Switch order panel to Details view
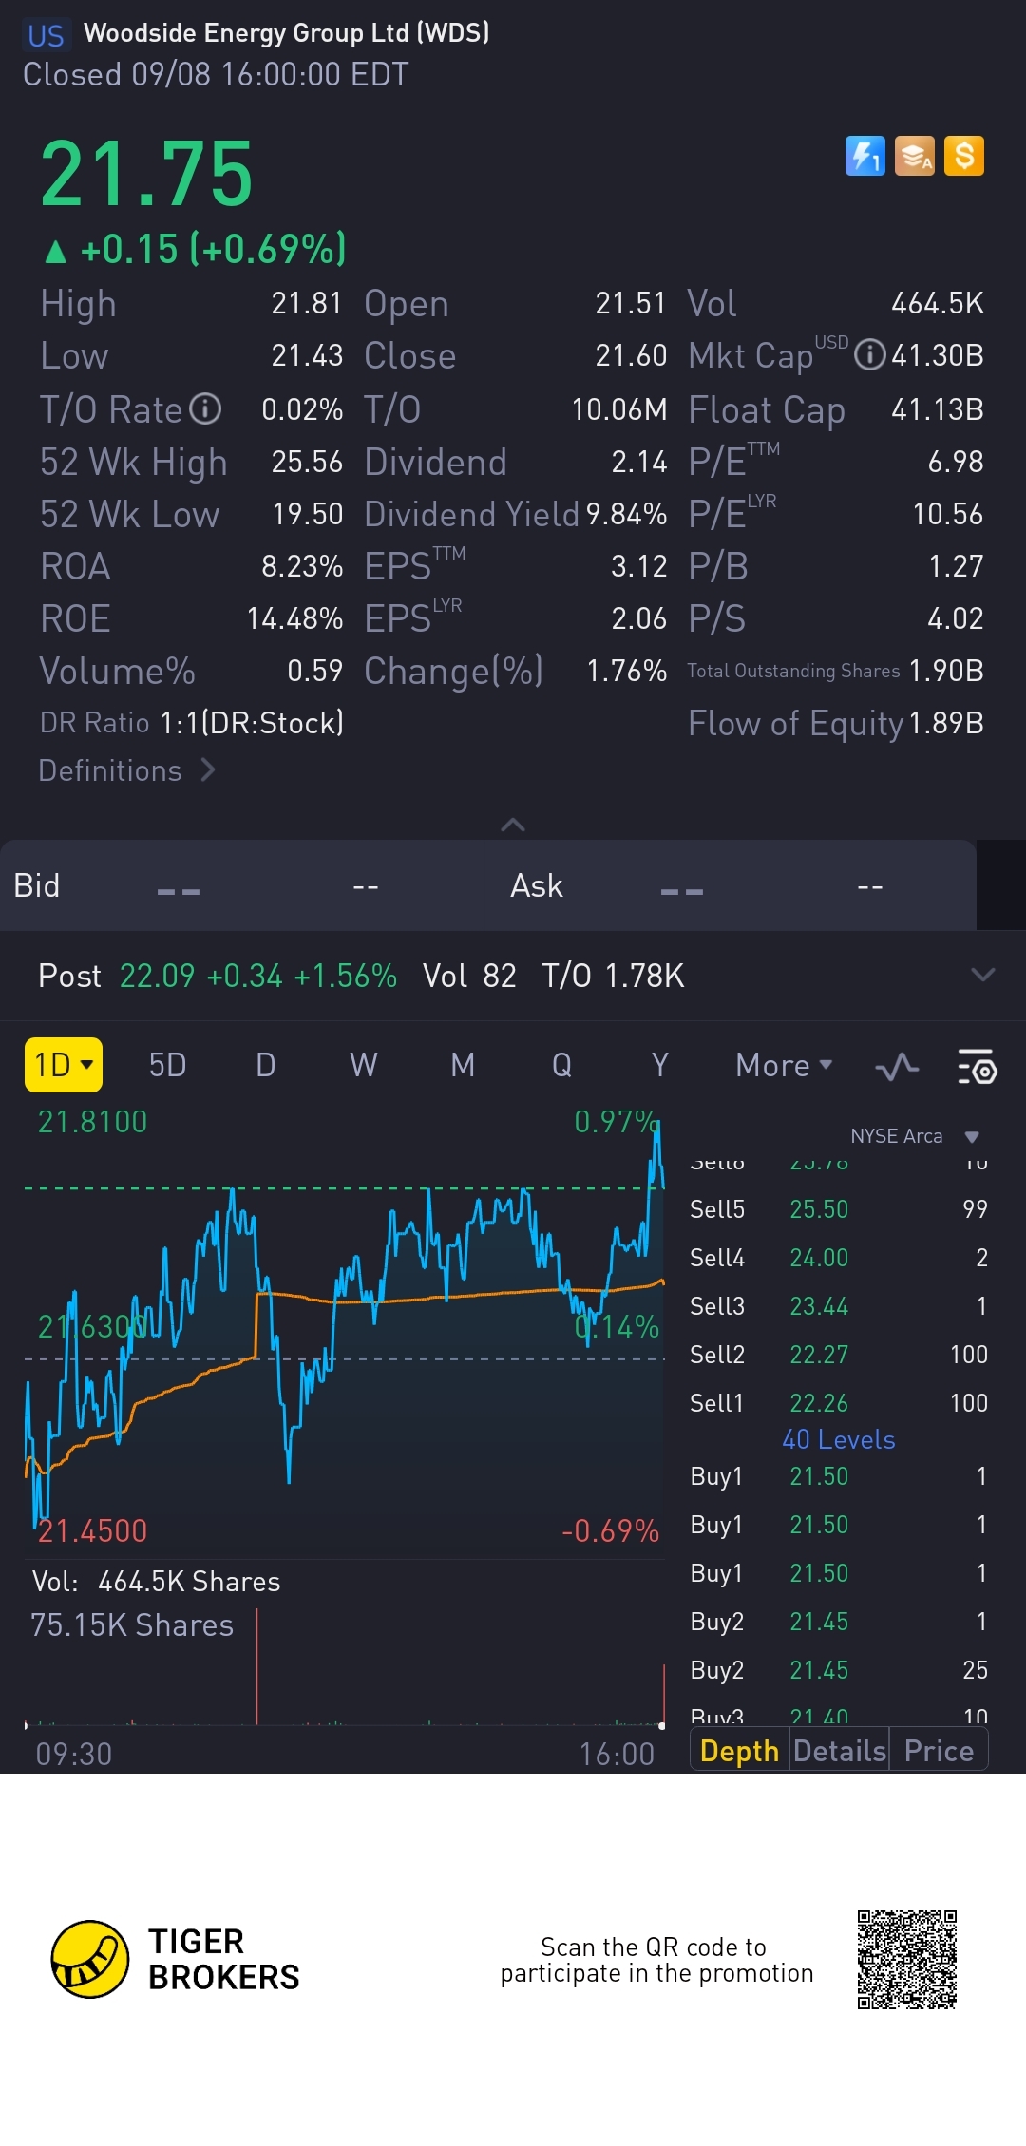Image resolution: width=1026 pixels, height=2146 pixels. click(840, 1751)
